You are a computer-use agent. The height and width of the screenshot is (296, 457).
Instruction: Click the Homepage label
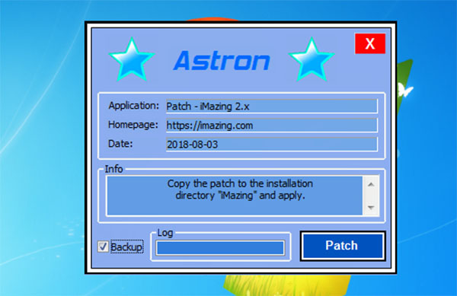(133, 125)
